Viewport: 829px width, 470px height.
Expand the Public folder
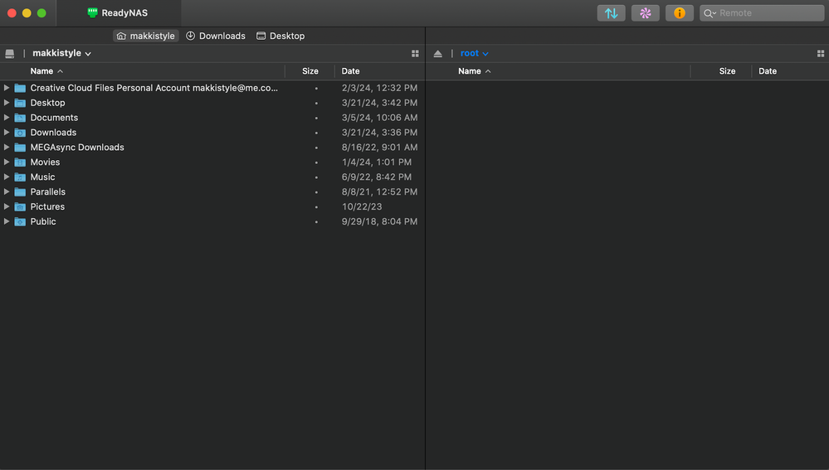[x=7, y=221]
